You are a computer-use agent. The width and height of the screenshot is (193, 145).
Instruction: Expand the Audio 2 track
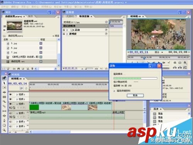coord(17,121)
